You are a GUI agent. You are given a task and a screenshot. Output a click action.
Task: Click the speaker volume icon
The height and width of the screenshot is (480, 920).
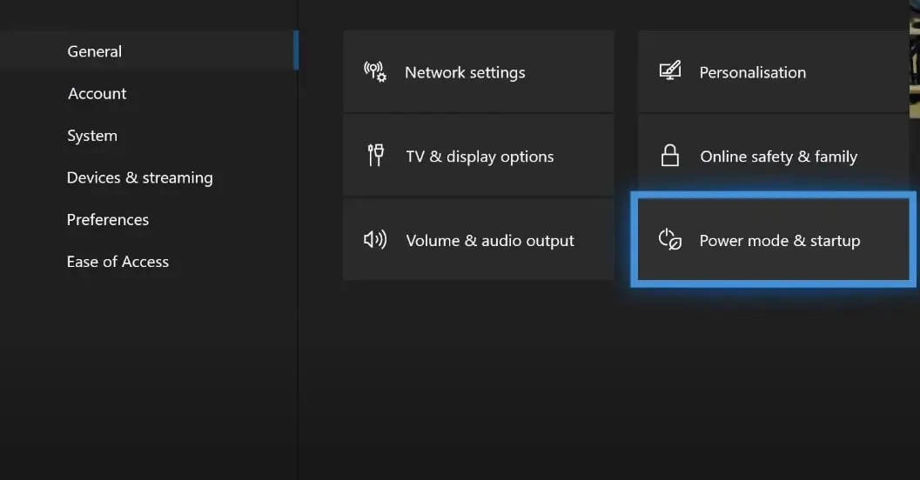pyautogui.click(x=375, y=240)
